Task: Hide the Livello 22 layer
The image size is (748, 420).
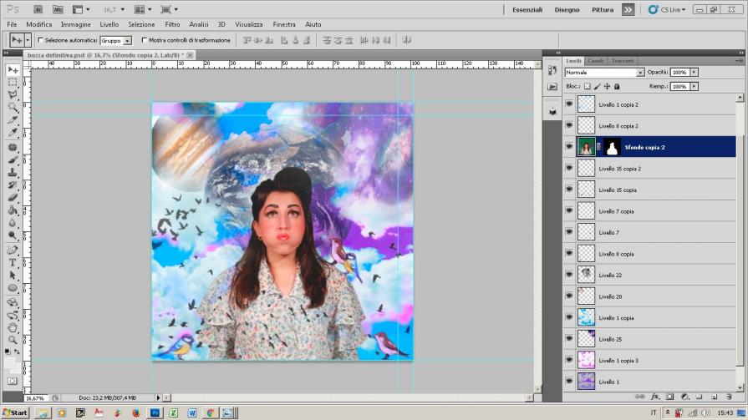Action: coord(569,275)
